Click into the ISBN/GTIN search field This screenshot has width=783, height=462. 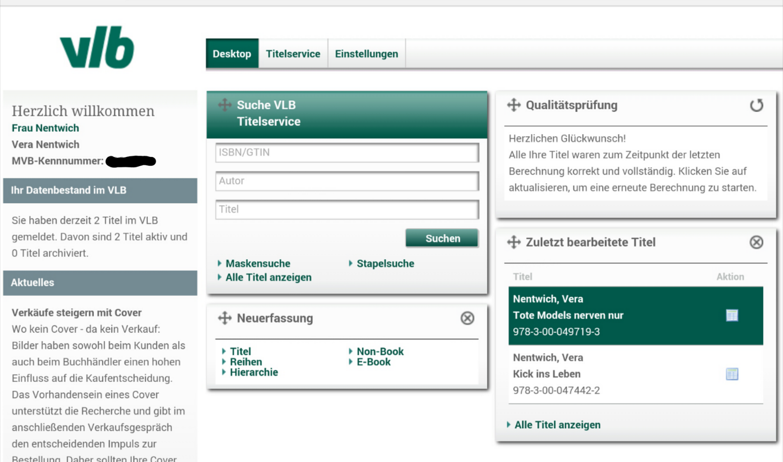coord(346,153)
